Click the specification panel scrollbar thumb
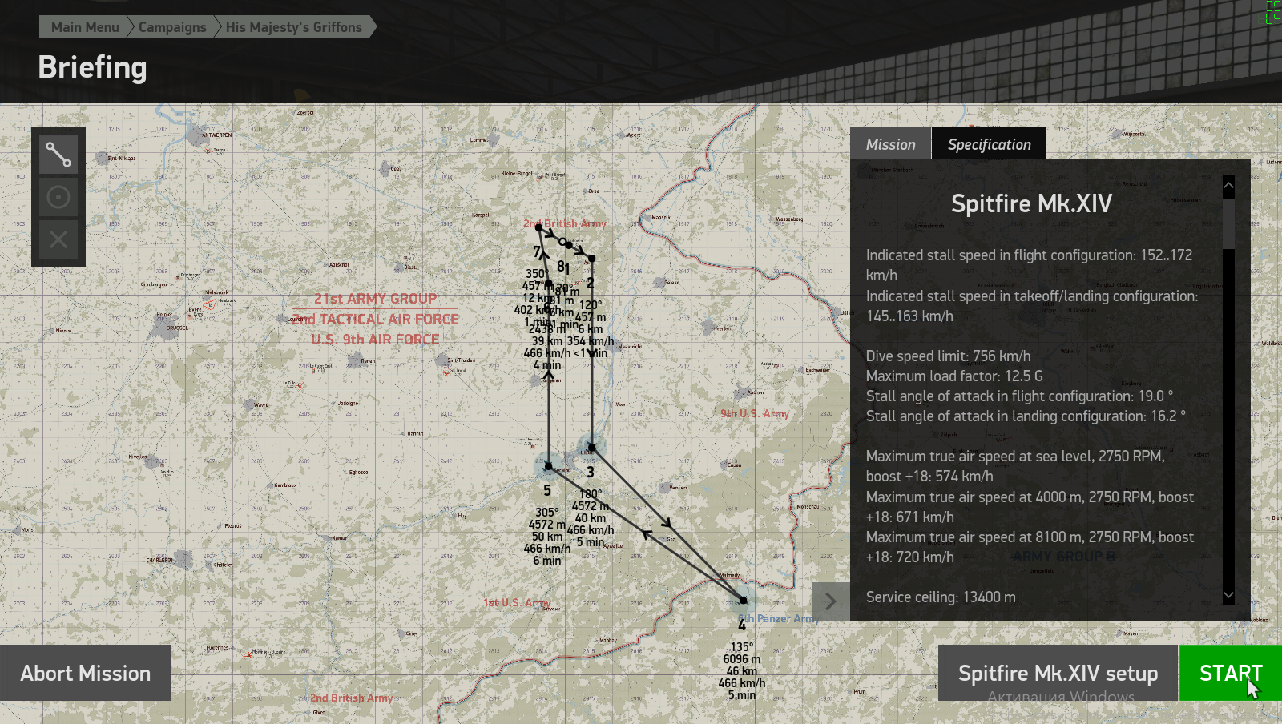Viewport: 1282px width, 724px height. click(x=1228, y=223)
